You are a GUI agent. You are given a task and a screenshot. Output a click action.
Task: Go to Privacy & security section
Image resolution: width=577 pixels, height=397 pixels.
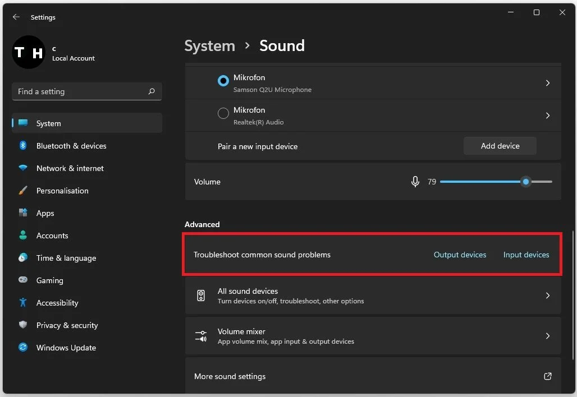coord(67,325)
